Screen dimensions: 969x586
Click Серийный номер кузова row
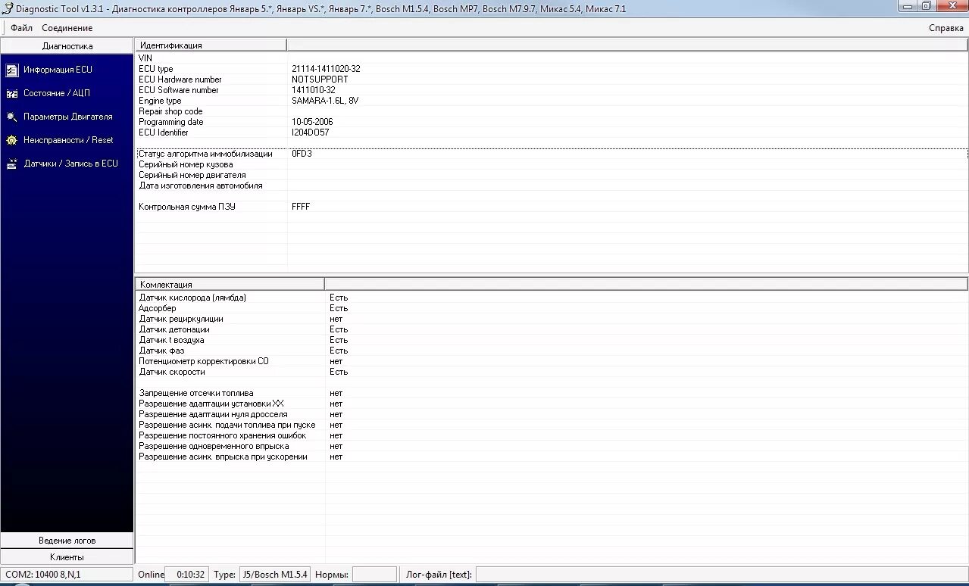point(552,164)
